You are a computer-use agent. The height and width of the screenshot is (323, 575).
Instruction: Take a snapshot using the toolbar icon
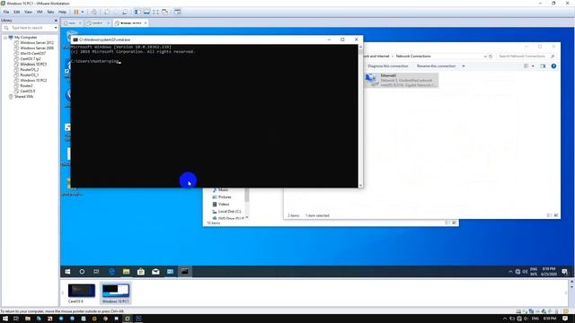[107, 12]
